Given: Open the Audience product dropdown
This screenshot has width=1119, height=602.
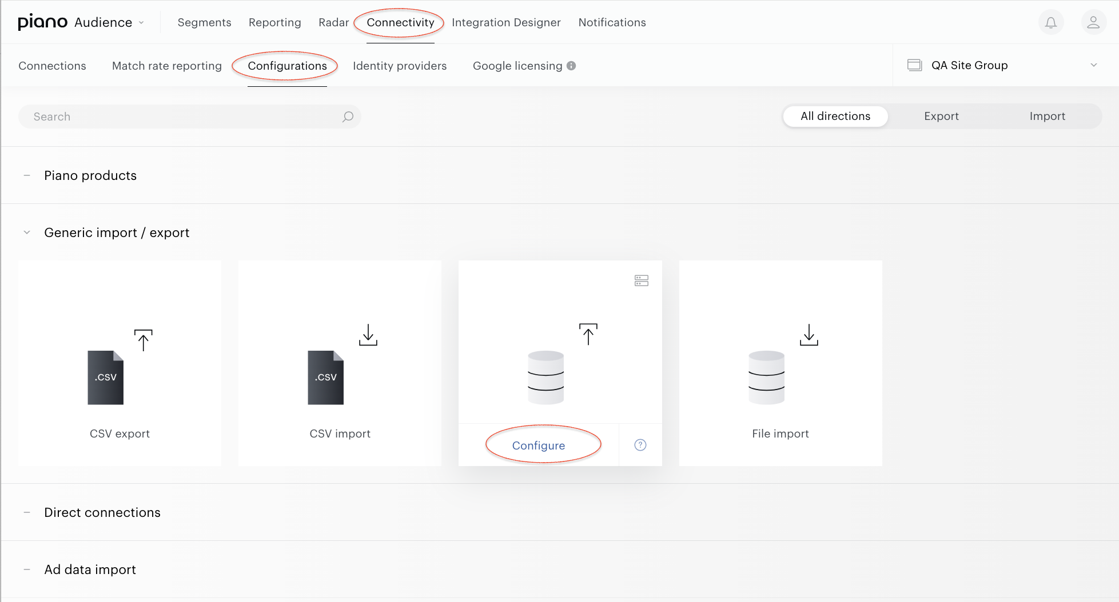Looking at the screenshot, I should pyautogui.click(x=109, y=22).
